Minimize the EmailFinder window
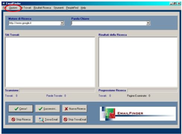This screenshot has height=134, width=182. coord(172,3)
